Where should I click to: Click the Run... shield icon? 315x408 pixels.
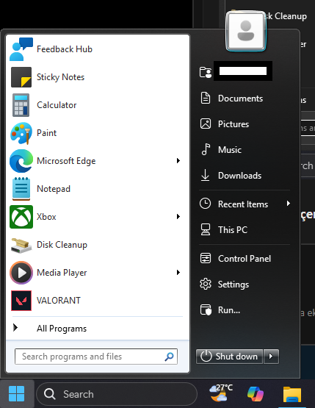tap(206, 309)
